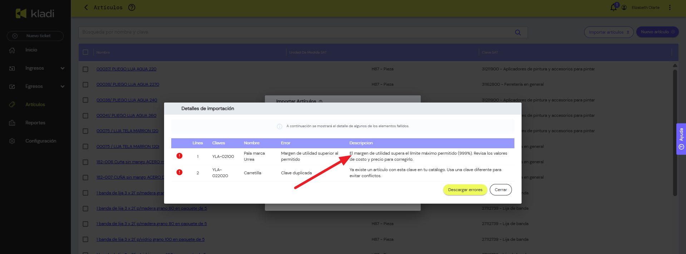The height and width of the screenshot is (254, 686).
Task: Expand the Egresos menu chevron
Action: coord(63,86)
